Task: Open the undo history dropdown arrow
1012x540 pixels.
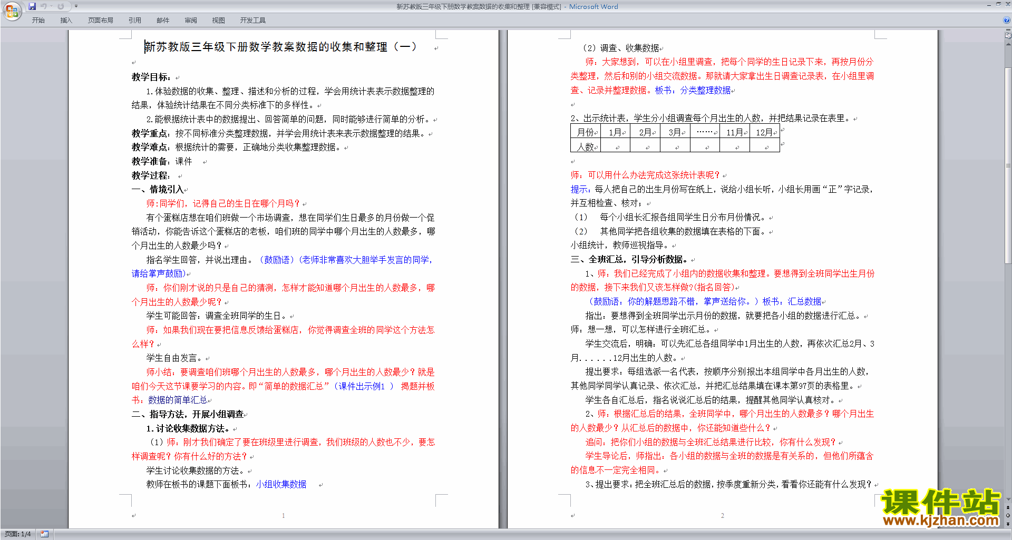Action: coord(51,6)
